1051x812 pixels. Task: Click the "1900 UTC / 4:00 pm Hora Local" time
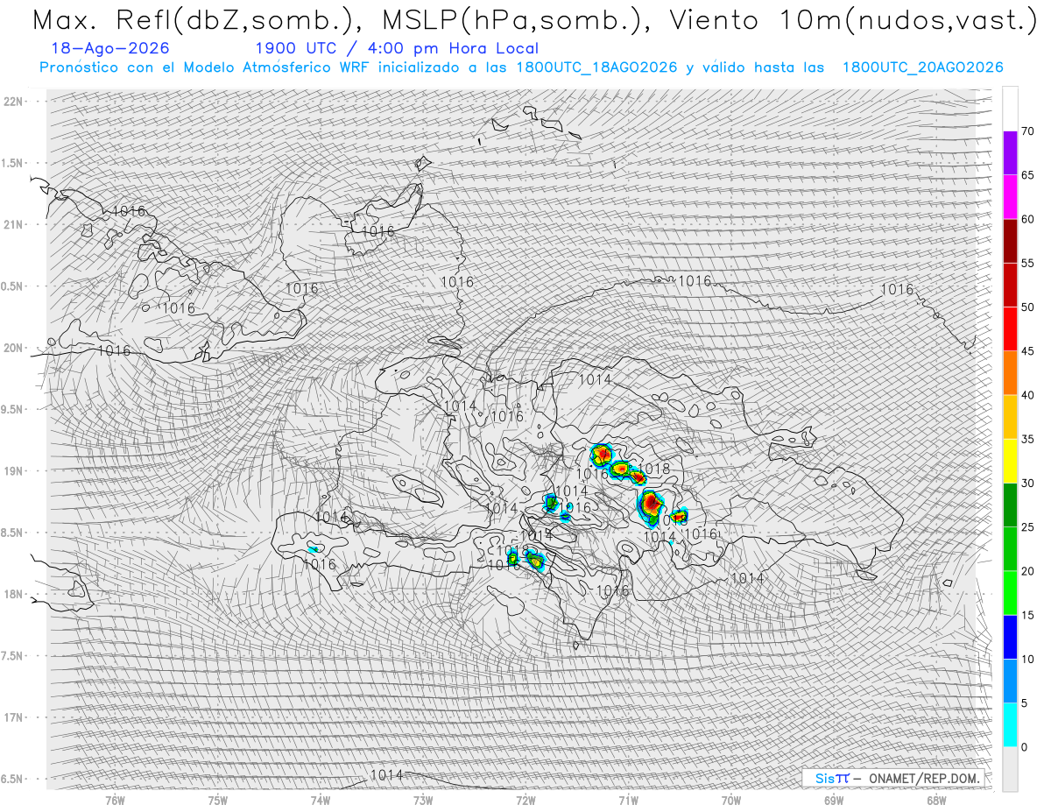[397, 48]
